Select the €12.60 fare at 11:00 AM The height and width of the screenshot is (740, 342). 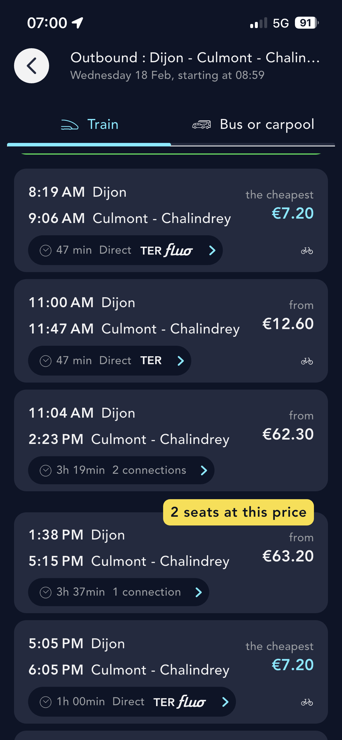[288, 324]
